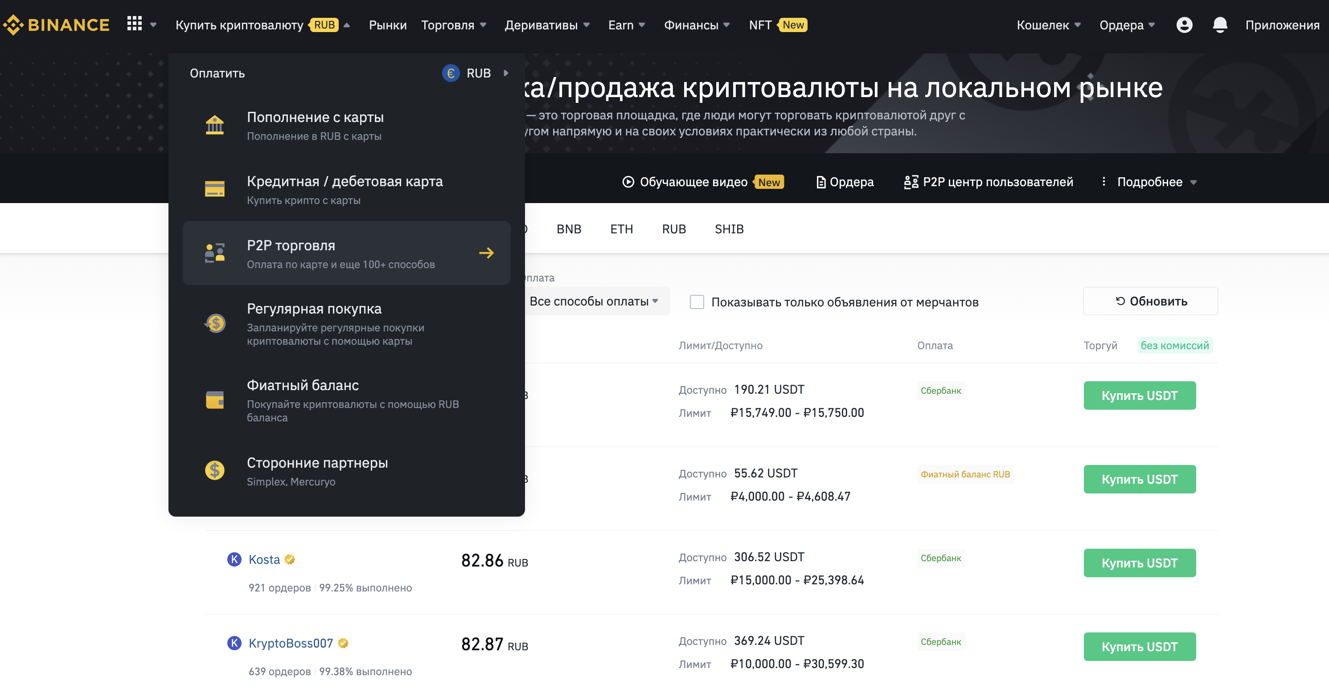The height and width of the screenshot is (693, 1329).
Task: Click the bank icon for card deposit
Action: pos(215,125)
